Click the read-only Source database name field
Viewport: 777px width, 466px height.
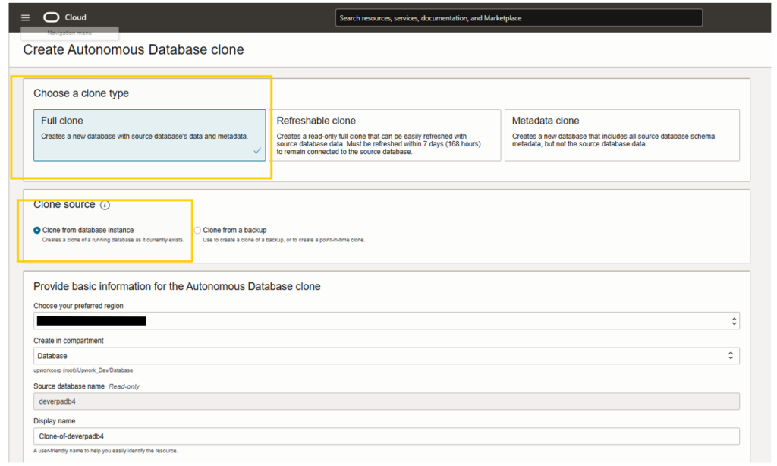click(379, 401)
